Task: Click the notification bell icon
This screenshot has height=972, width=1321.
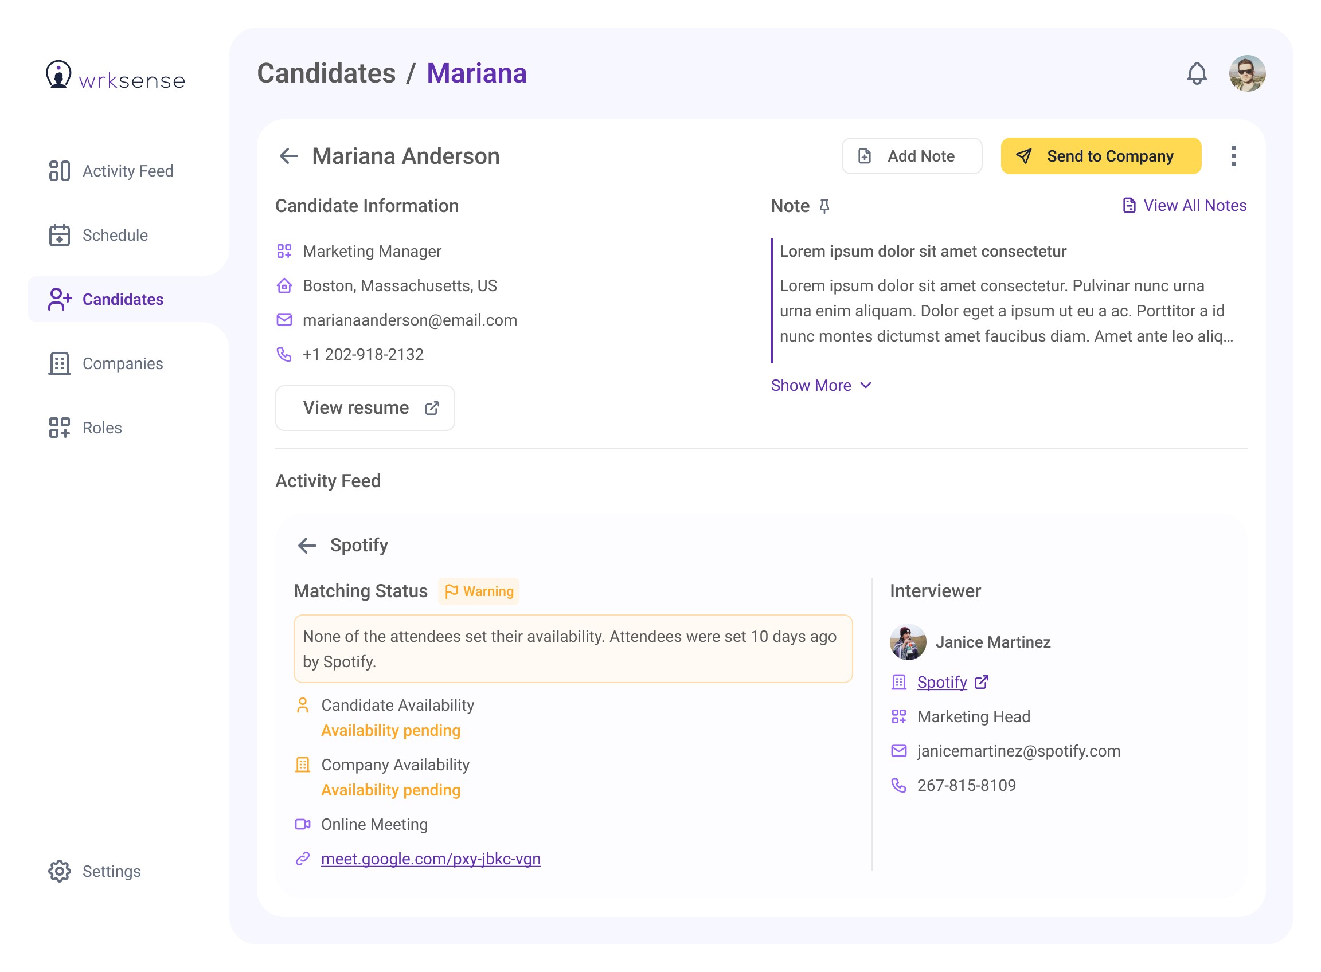Action: pos(1196,73)
